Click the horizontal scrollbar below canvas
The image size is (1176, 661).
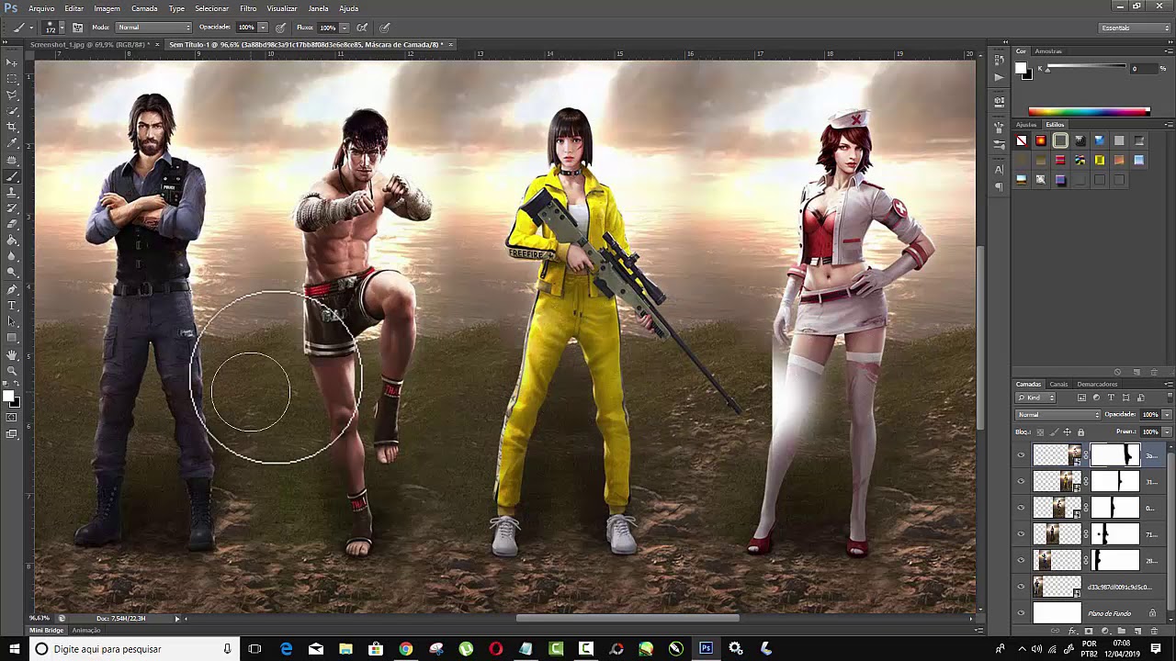628,618
